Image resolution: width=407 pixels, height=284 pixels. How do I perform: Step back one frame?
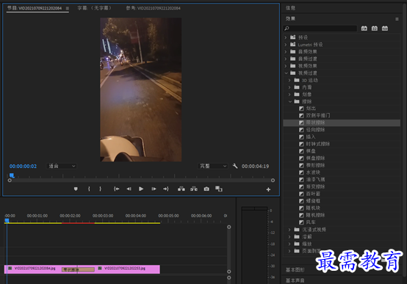129,189
